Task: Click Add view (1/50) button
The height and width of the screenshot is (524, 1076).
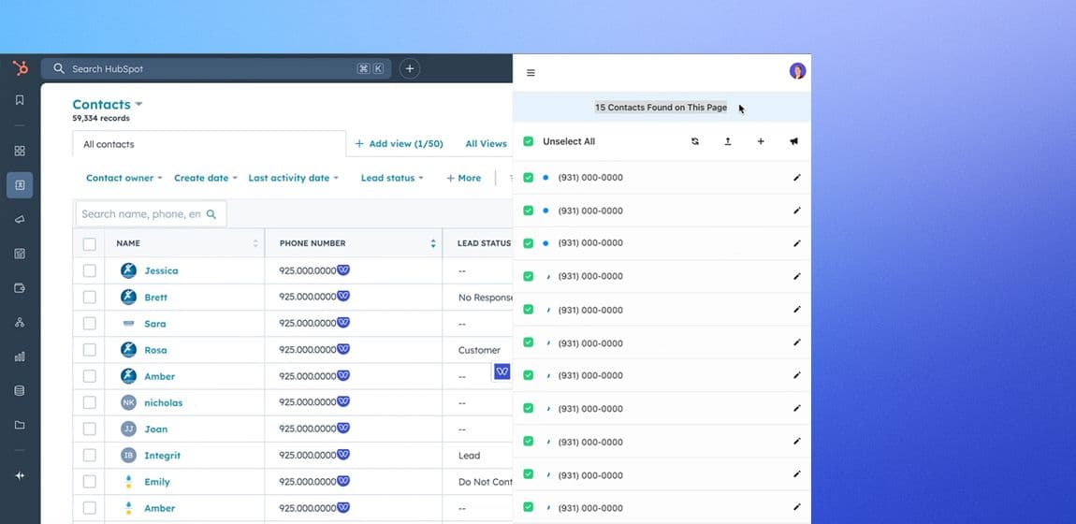Action: point(399,144)
